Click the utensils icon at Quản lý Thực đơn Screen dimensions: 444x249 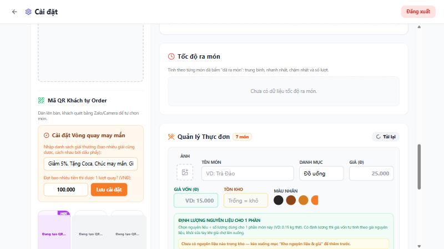coord(171,137)
